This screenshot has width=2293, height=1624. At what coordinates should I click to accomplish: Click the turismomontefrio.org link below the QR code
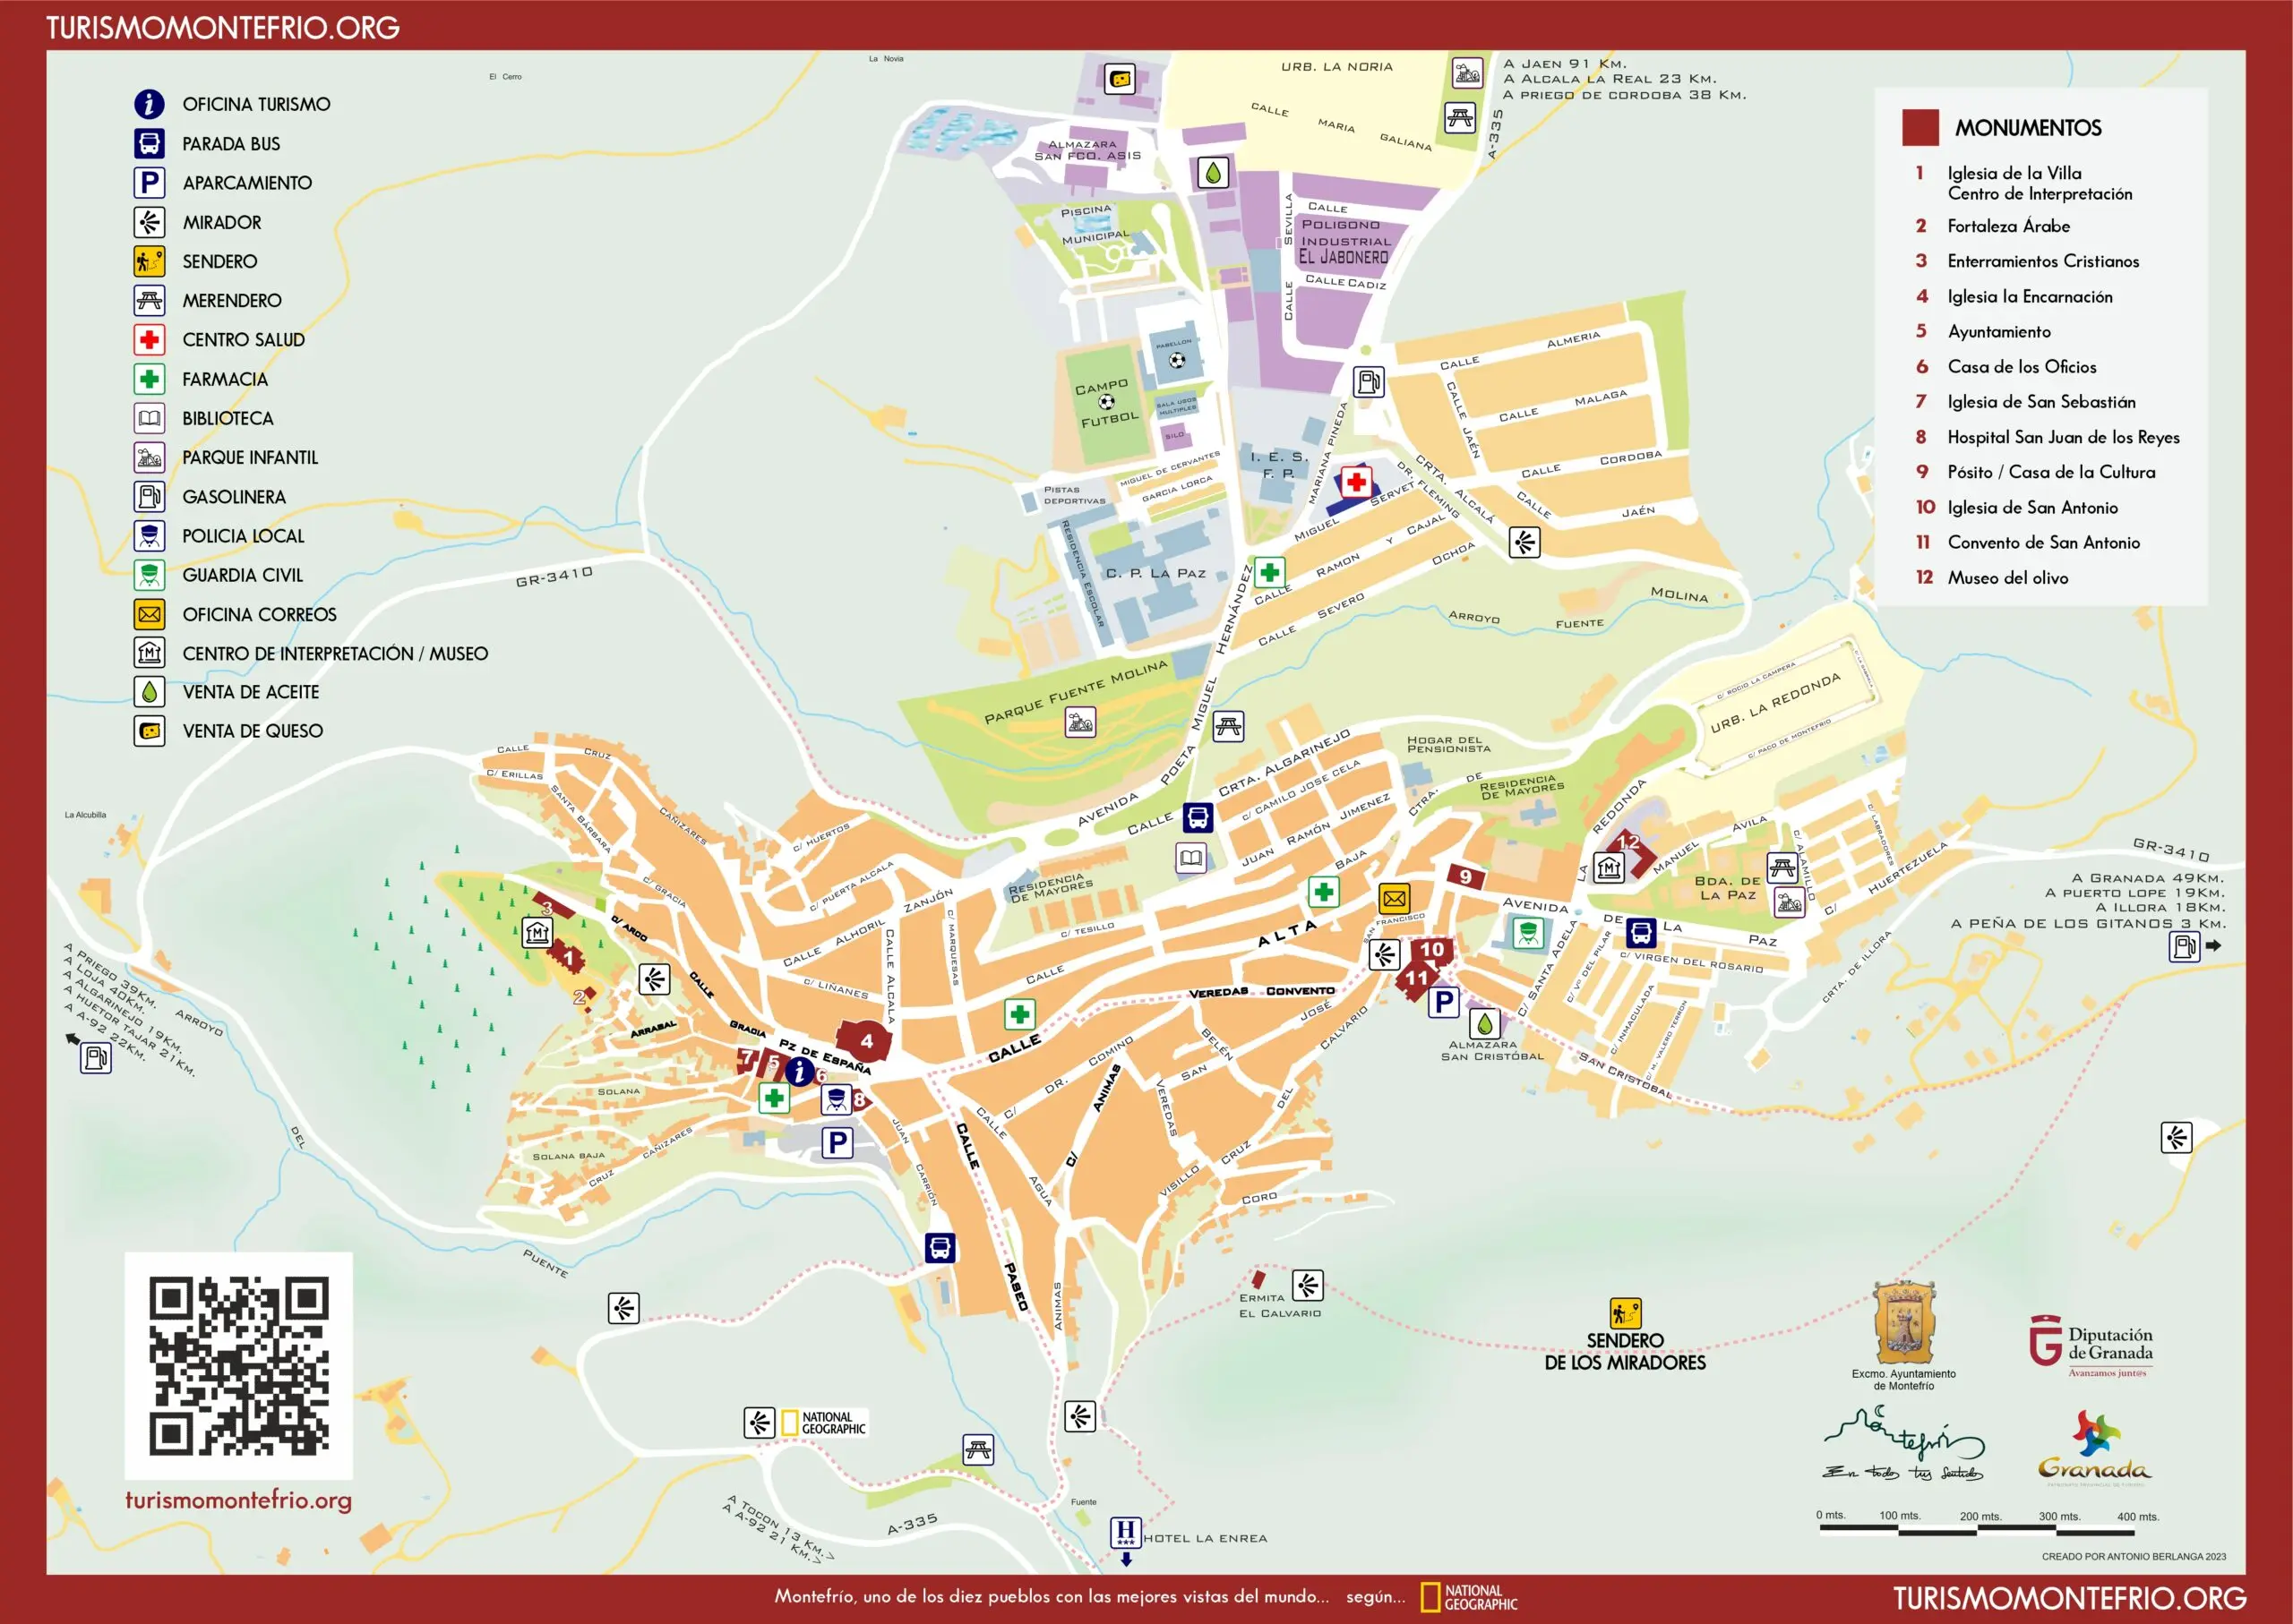tap(238, 1500)
